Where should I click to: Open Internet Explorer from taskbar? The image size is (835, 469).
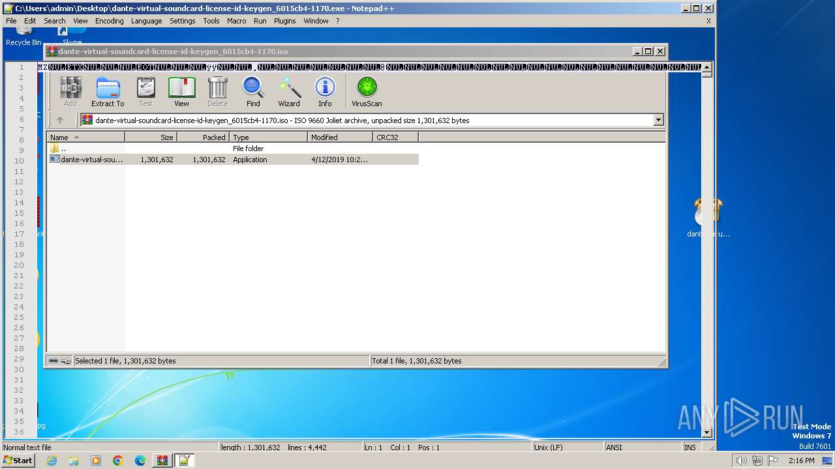[52, 461]
